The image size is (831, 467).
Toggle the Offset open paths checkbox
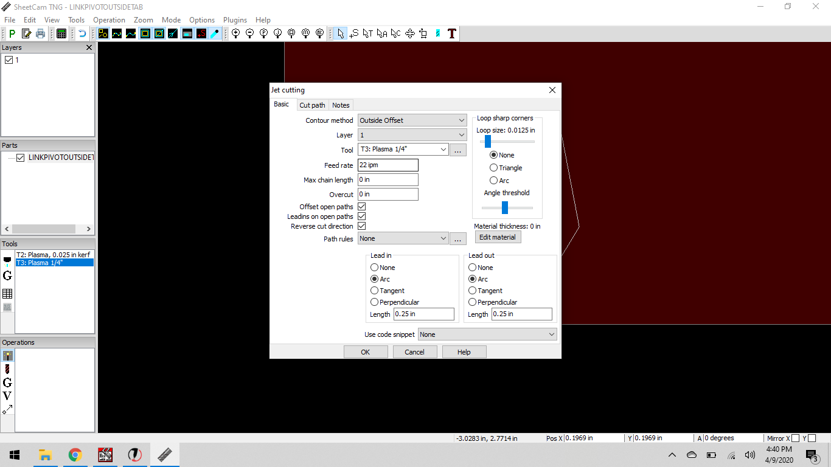coord(362,207)
